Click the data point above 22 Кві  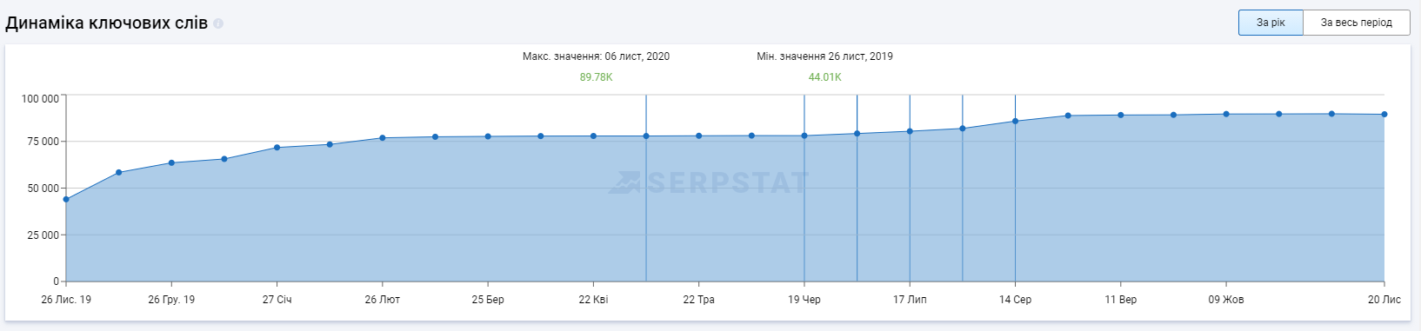[x=593, y=136]
